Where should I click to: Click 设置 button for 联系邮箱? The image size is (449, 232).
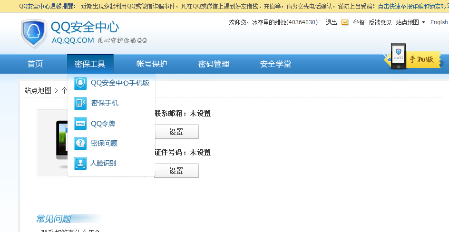176,132
